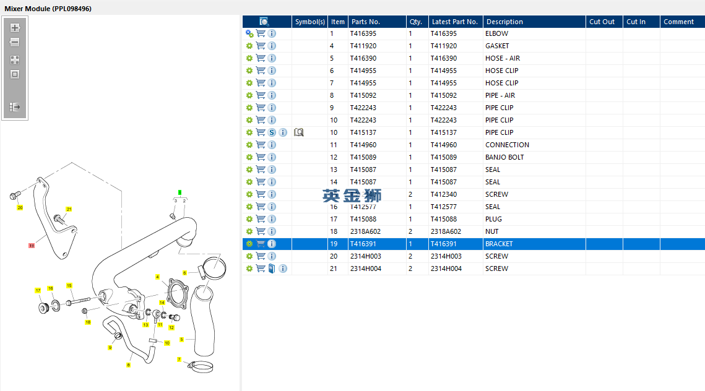Select callout 5 hose in diagram
Image resolution: width=705 pixels, height=391 pixels.
(x=181, y=339)
